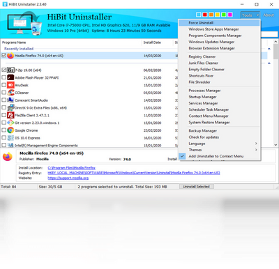279x269 pixels.
Task: Check the Conexant SmartAudio checkbox
Action: [3, 100]
